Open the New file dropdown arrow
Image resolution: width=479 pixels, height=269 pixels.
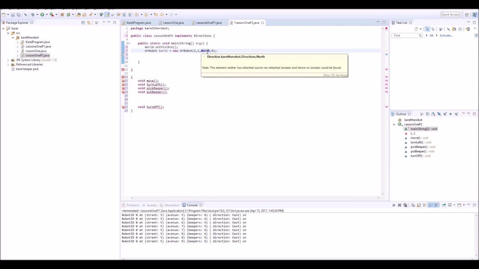pos(8,15)
